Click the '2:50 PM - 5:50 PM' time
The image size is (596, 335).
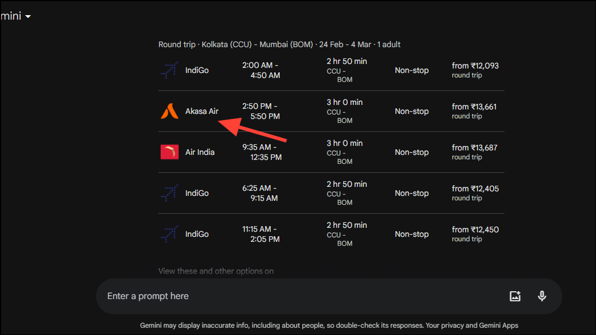[x=262, y=111]
